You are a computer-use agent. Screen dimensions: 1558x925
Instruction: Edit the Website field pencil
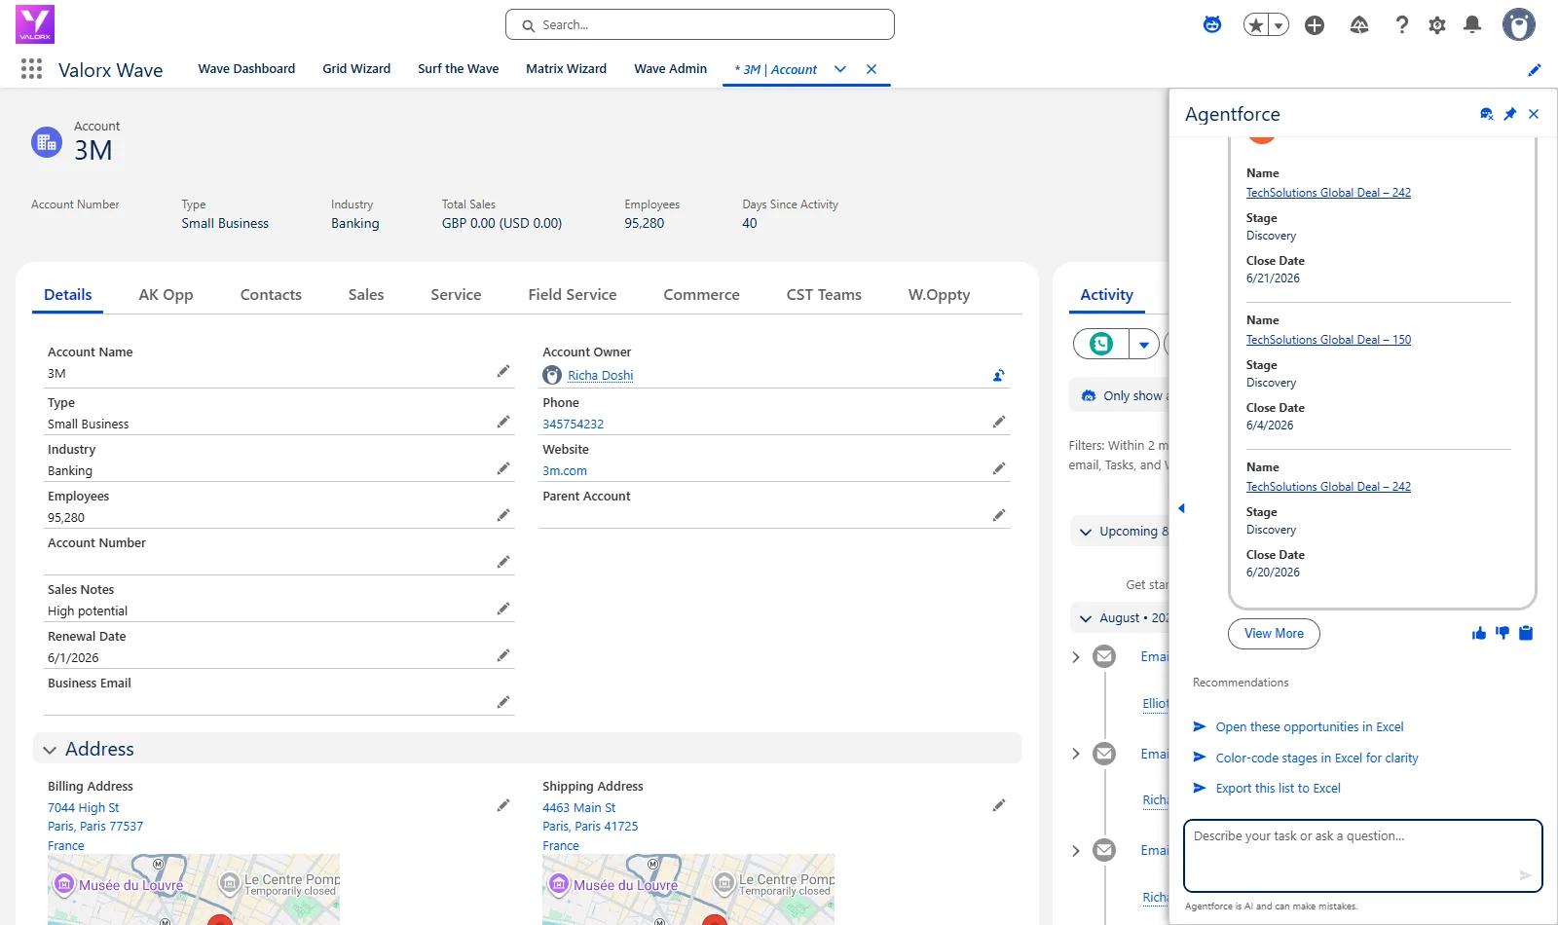click(x=998, y=468)
